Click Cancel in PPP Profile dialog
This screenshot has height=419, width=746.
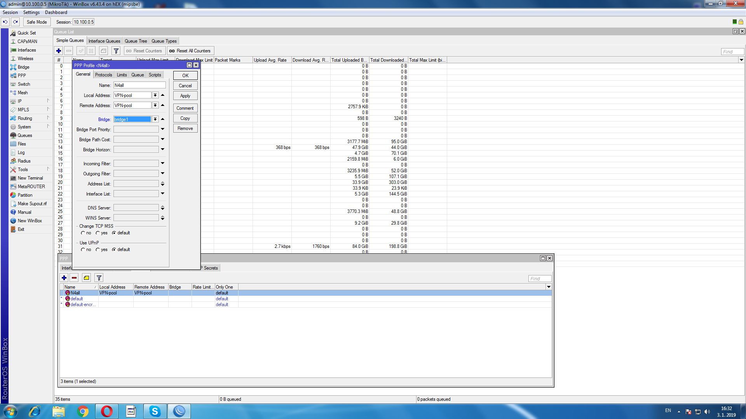click(185, 86)
